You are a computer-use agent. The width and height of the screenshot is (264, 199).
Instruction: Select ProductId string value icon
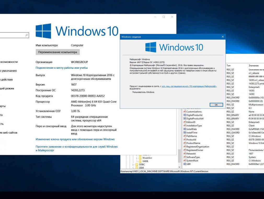[x=185, y=140]
